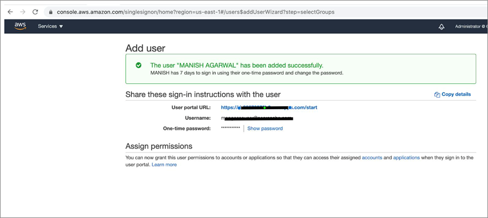Focus the address bar URL
Viewport: 488px width, 218px height.
tap(196, 12)
